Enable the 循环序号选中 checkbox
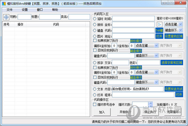The image size is (188, 126). coord(95,105)
